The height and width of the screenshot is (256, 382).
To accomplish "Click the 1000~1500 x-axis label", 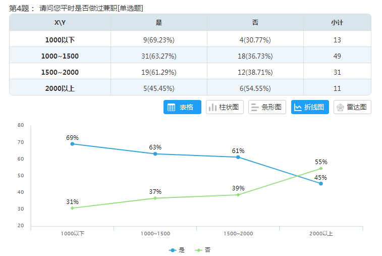I will pyautogui.click(x=155, y=234).
